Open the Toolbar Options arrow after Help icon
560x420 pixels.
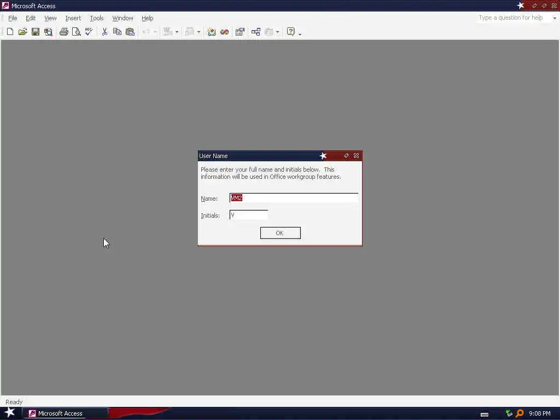point(300,33)
